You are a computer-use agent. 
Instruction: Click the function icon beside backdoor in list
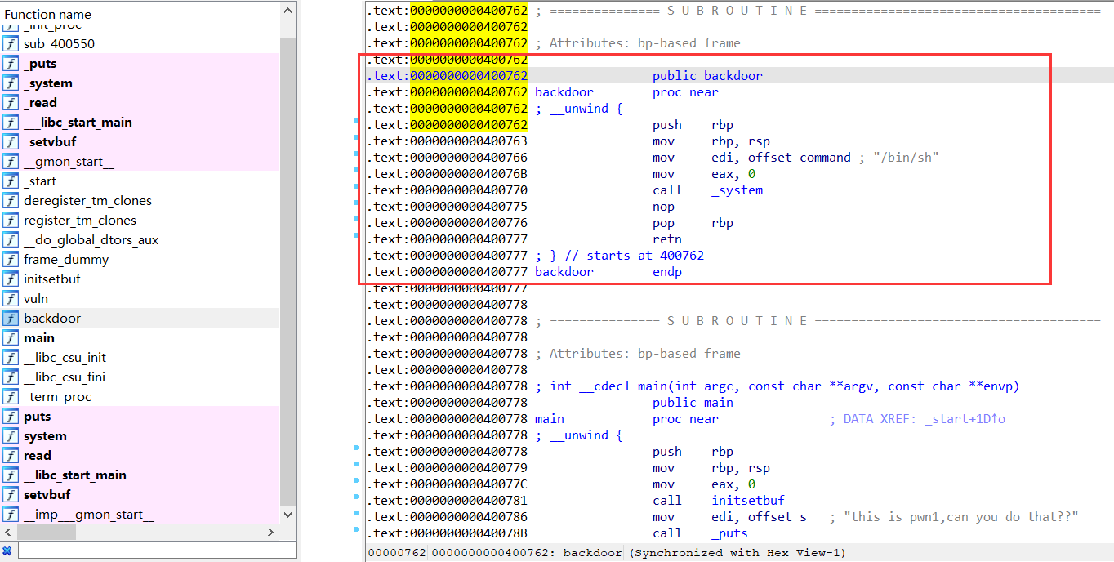coord(11,319)
